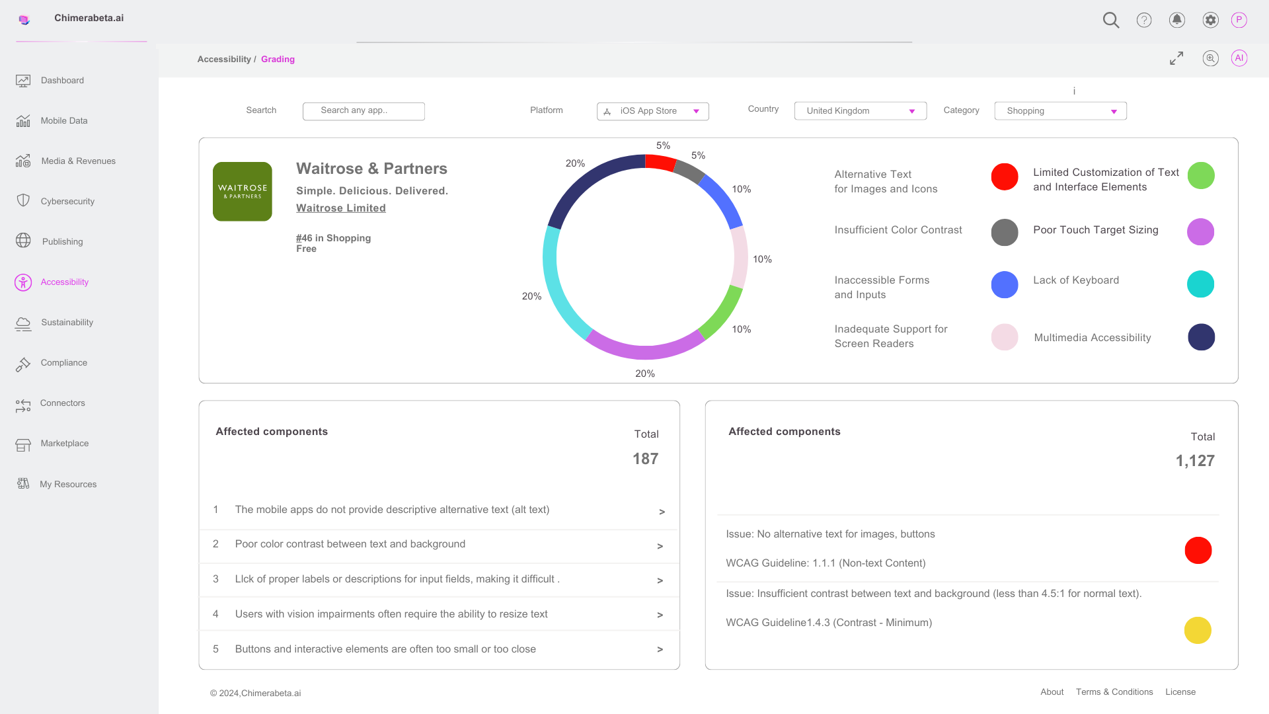Click the Cybersecurity shield icon
Viewport: 1269px width, 714px height.
tap(23, 200)
